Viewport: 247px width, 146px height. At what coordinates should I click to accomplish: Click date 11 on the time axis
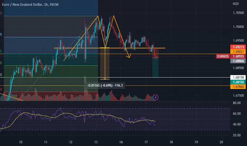46,142
